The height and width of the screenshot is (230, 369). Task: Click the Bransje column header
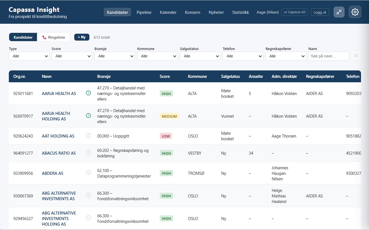click(x=104, y=76)
